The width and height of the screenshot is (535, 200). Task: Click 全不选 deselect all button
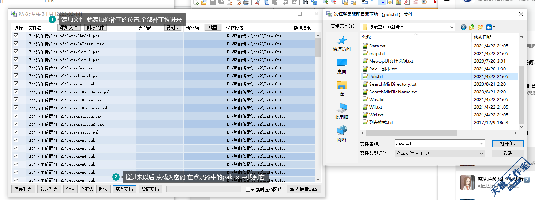click(x=87, y=189)
